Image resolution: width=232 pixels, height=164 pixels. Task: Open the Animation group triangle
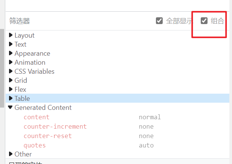click(11, 62)
